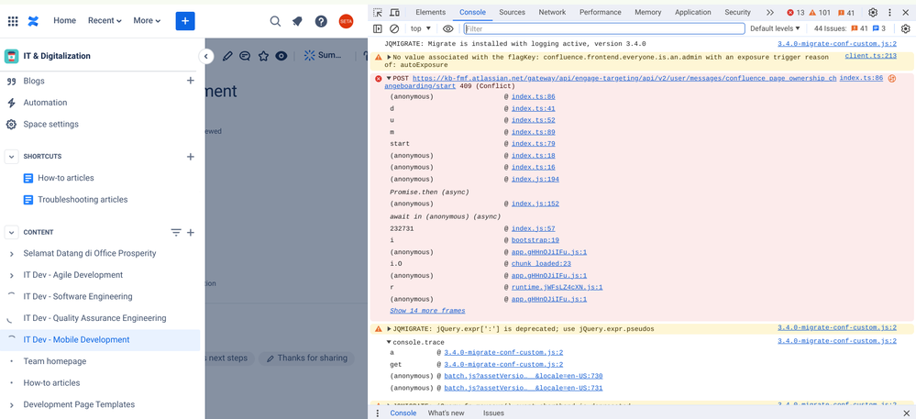
Task: Add a blog with the Blogs plus
Action: pos(190,81)
